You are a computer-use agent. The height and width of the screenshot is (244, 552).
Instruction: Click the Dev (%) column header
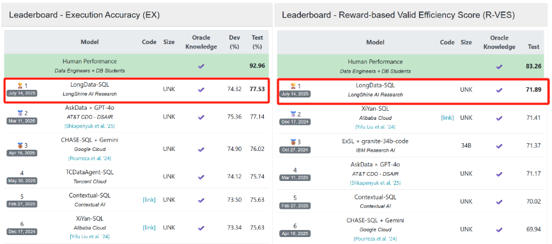click(234, 42)
